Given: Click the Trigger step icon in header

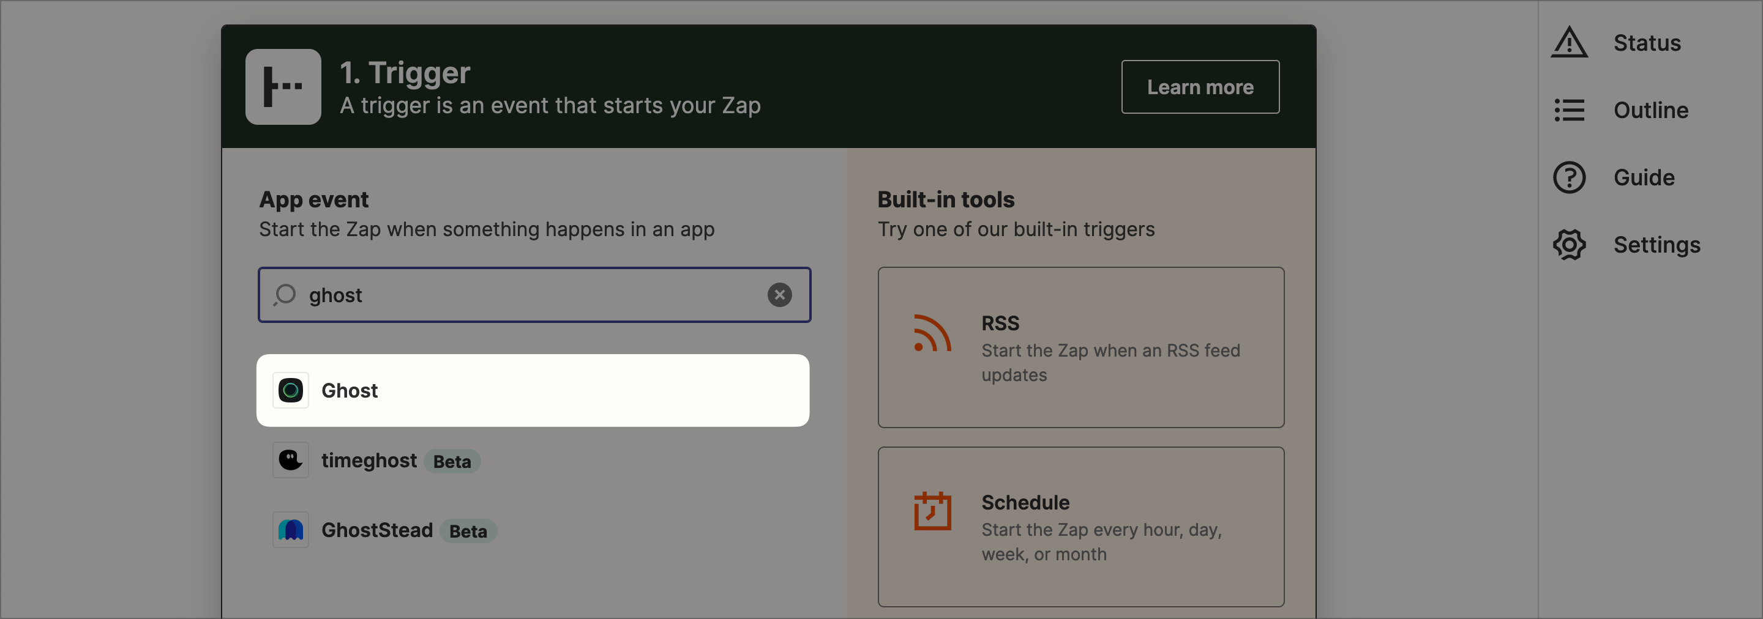Looking at the screenshot, I should coord(283,87).
